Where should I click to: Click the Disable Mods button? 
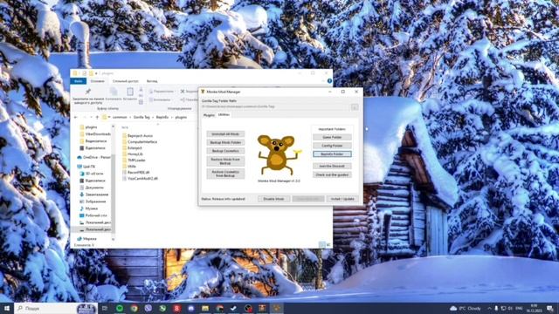coord(273,199)
